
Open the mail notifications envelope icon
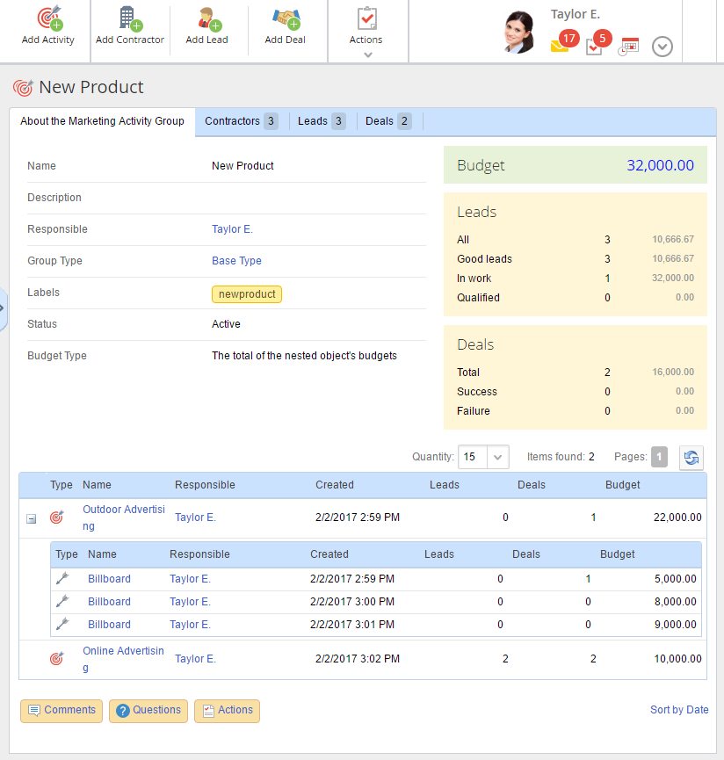coord(560,46)
